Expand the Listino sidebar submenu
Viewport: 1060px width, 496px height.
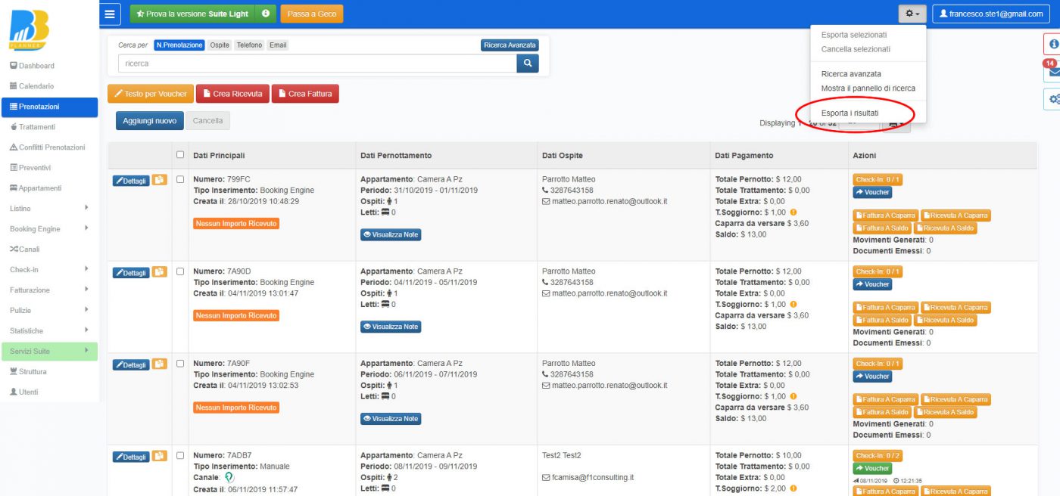coord(49,208)
